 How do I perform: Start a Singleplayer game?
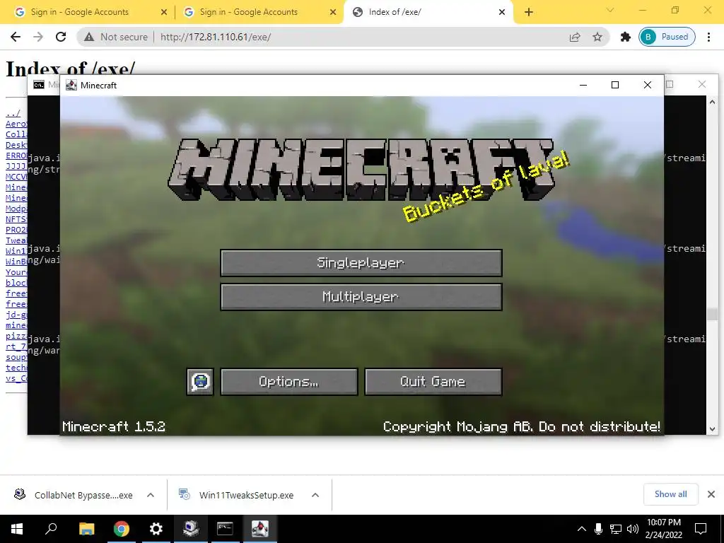[361, 263]
